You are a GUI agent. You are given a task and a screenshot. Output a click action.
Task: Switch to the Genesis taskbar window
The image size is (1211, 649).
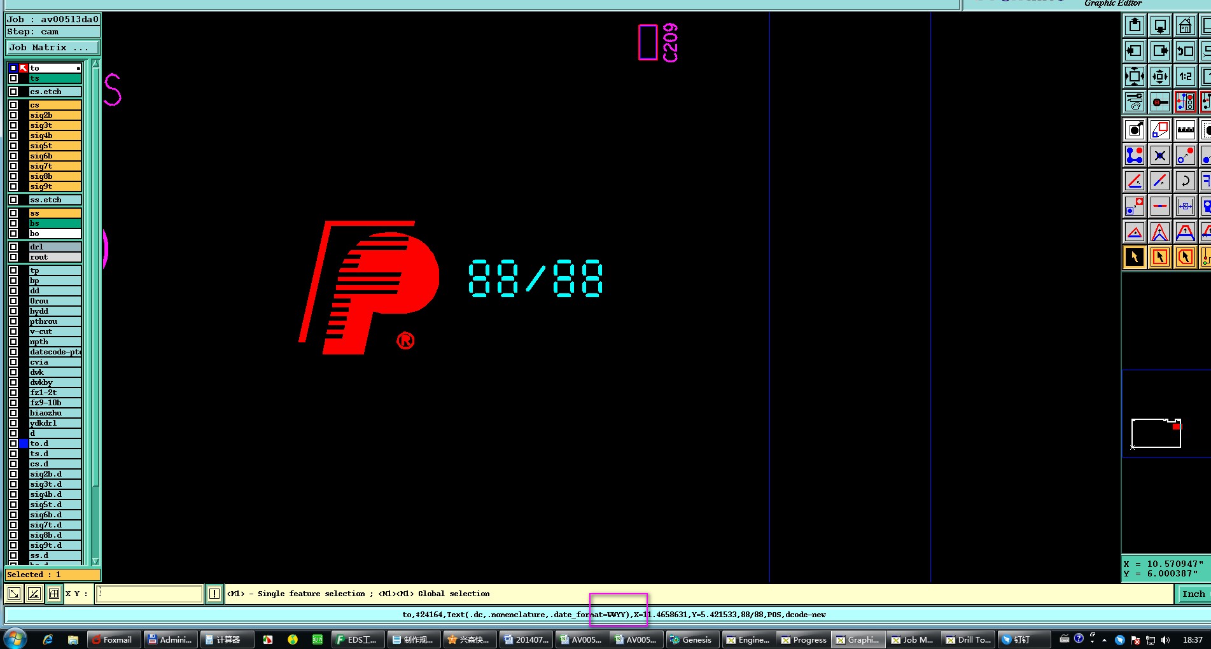pos(692,639)
